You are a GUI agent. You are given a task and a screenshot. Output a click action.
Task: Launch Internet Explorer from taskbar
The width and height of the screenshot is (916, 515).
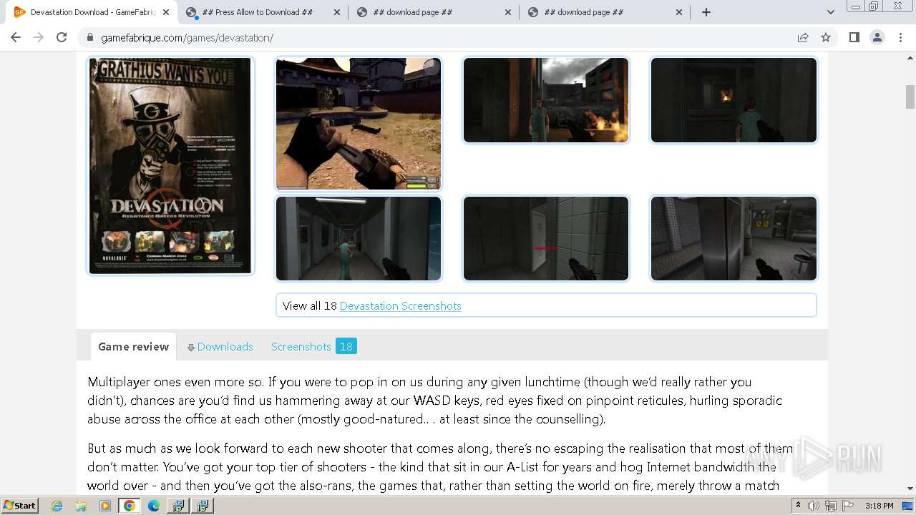coord(57,506)
